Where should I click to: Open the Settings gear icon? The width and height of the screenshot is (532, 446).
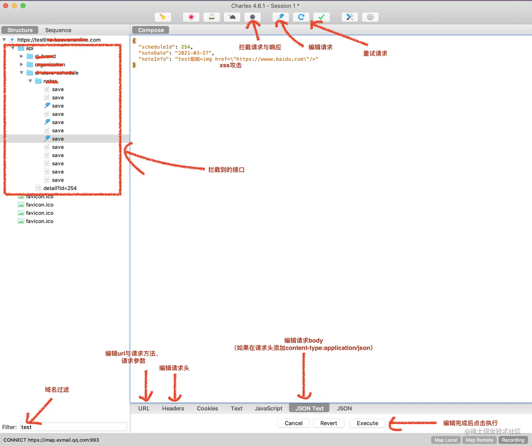coord(370,17)
